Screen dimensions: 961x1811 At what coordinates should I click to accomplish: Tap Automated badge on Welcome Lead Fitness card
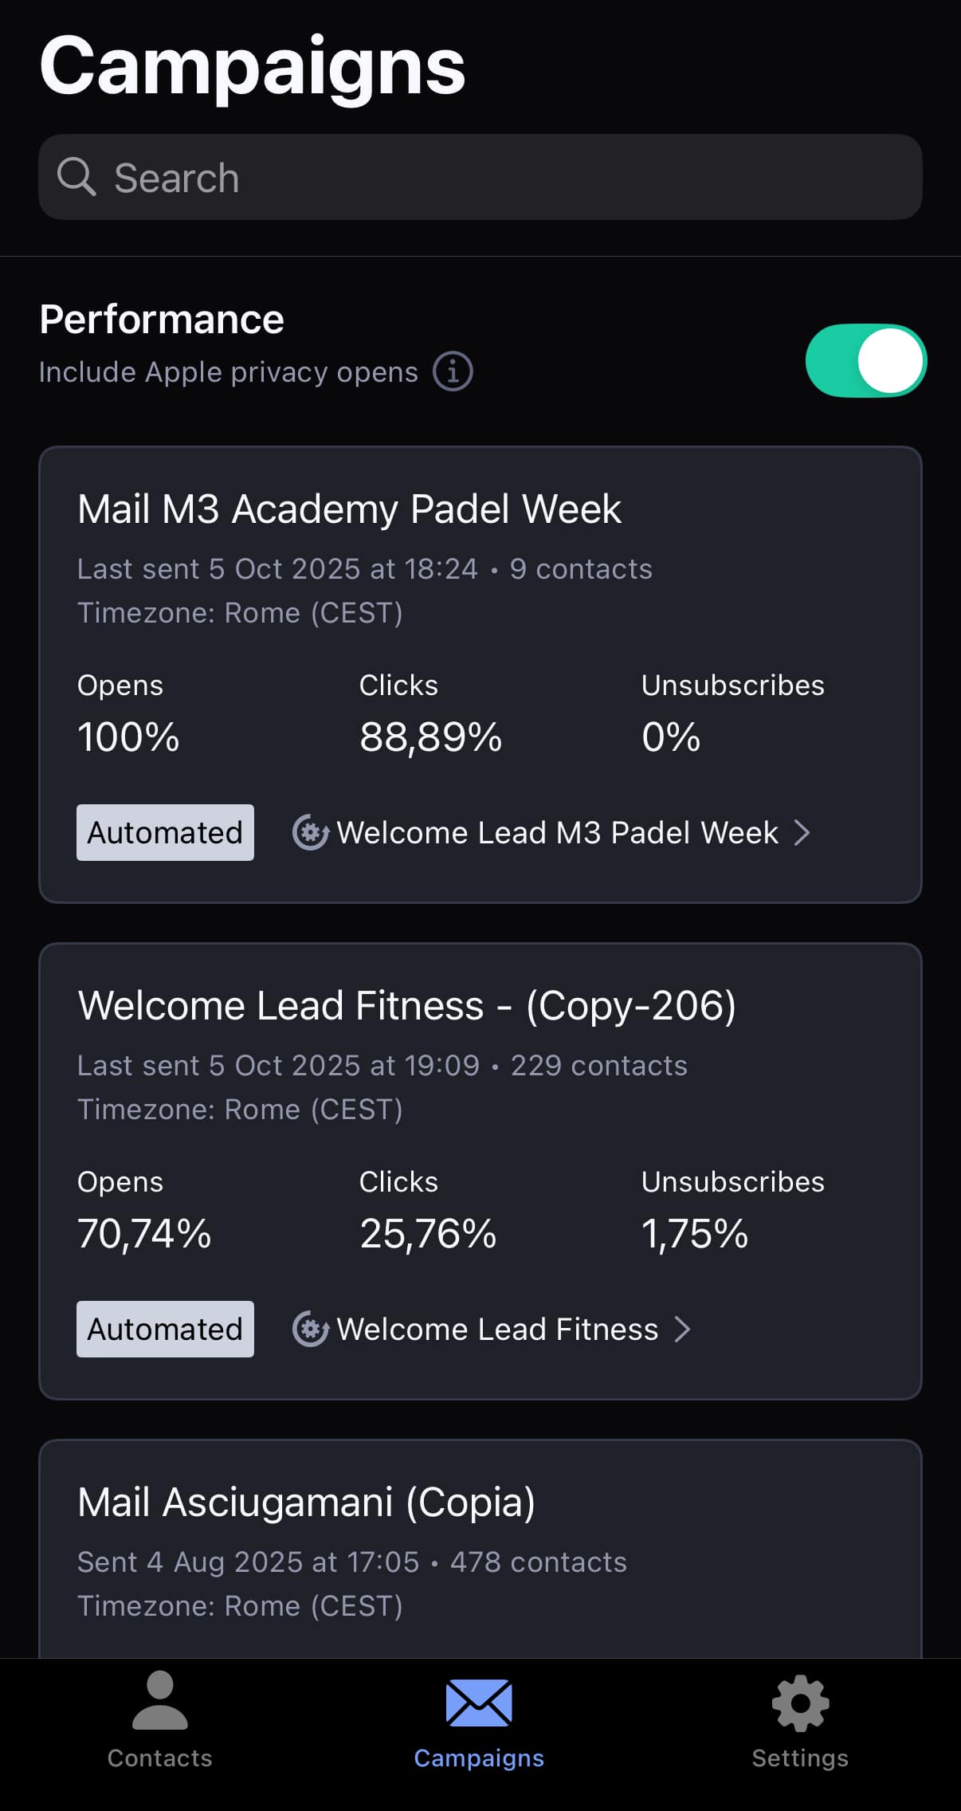tap(165, 1330)
